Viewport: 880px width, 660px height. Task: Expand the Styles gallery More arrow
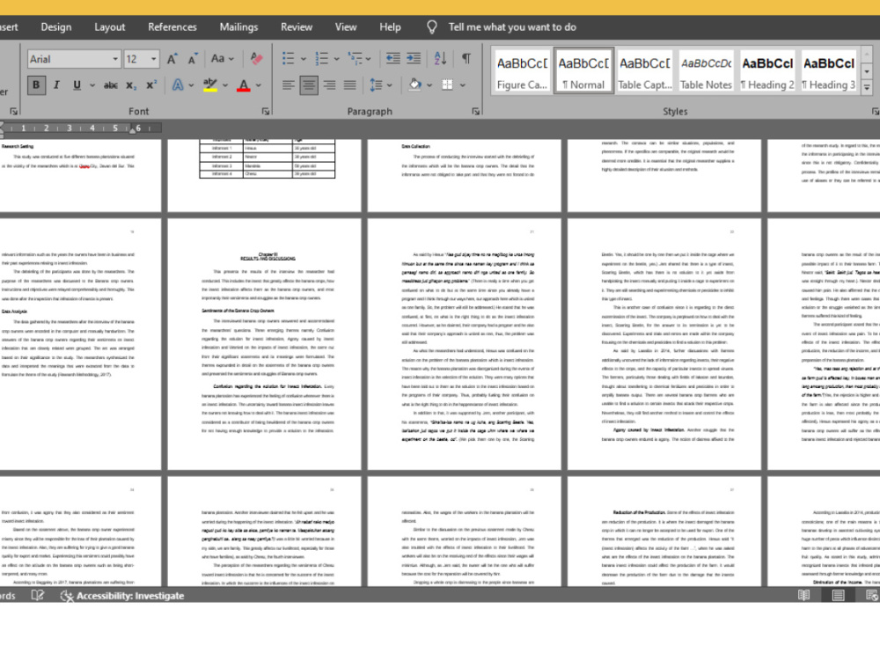pyautogui.click(x=867, y=87)
